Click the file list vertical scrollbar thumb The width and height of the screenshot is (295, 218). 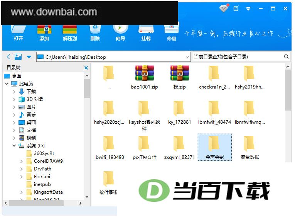[288, 90]
